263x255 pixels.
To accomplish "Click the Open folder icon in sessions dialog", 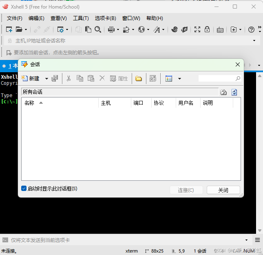I will pyautogui.click(x=139, y=78).
